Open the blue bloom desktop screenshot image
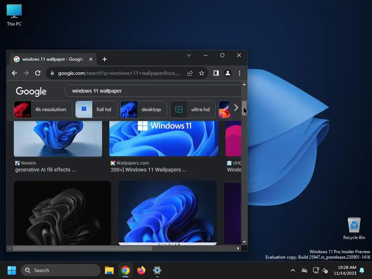Screen dimensions: 372x279 coord(167,213)
